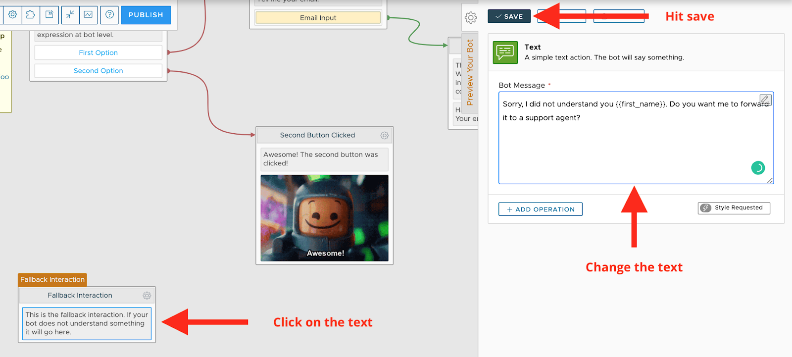This screenshot has height=357, width=792.
Task: Select the First Option button
Action: pos(98,52)
